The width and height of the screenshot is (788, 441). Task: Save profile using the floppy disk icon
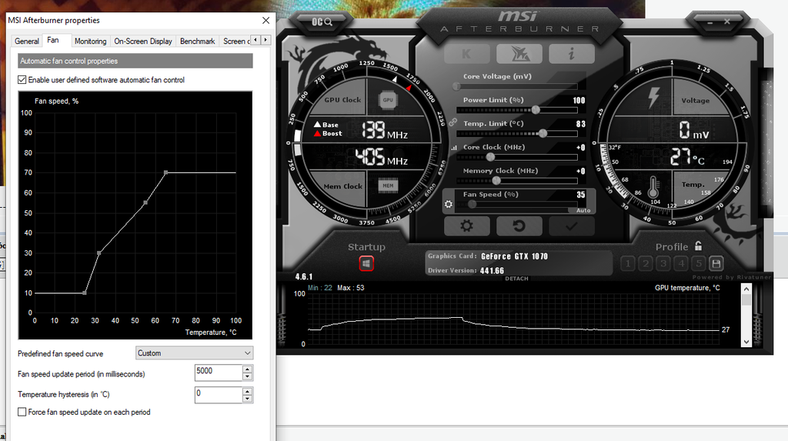pos(716,264)
